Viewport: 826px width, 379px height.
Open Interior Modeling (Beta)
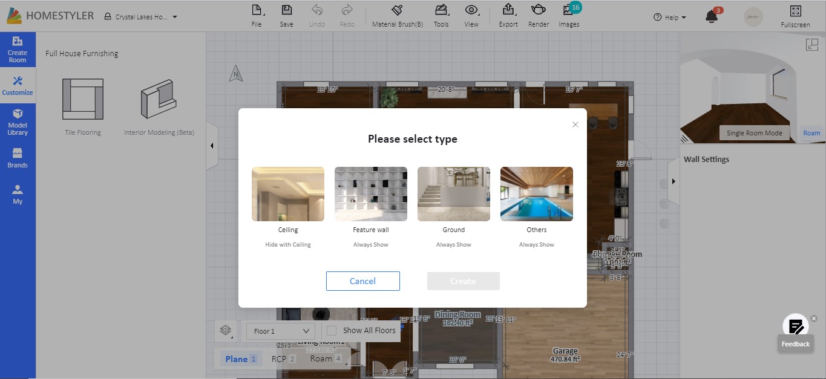tap(159, 100)
